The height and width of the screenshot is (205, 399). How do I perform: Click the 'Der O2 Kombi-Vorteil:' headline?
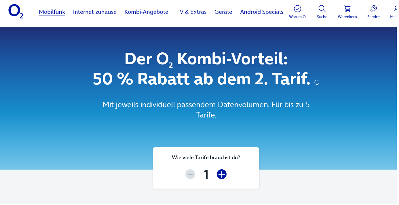click(206, 59)
